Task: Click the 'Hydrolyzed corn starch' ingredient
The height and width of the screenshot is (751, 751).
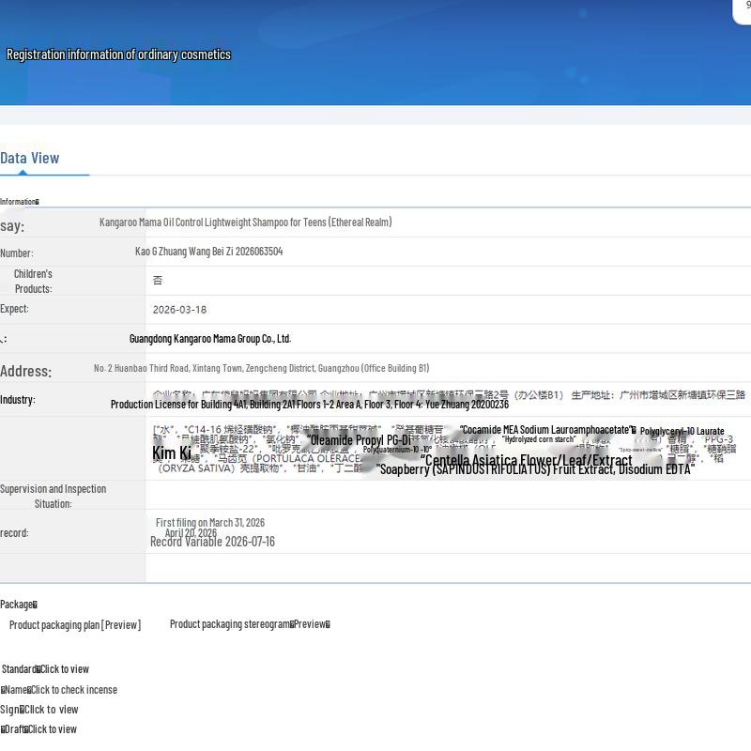Action: pyautogui.click(x=539, y=439)
